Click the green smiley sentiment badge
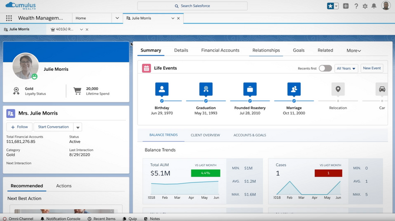The image size is (395, 221). tap(35, 77)
